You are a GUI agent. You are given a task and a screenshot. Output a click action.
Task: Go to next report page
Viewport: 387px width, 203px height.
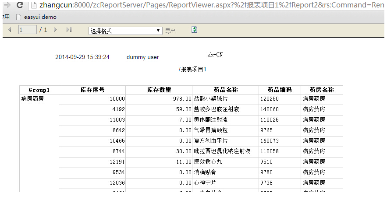coord(55,30)
